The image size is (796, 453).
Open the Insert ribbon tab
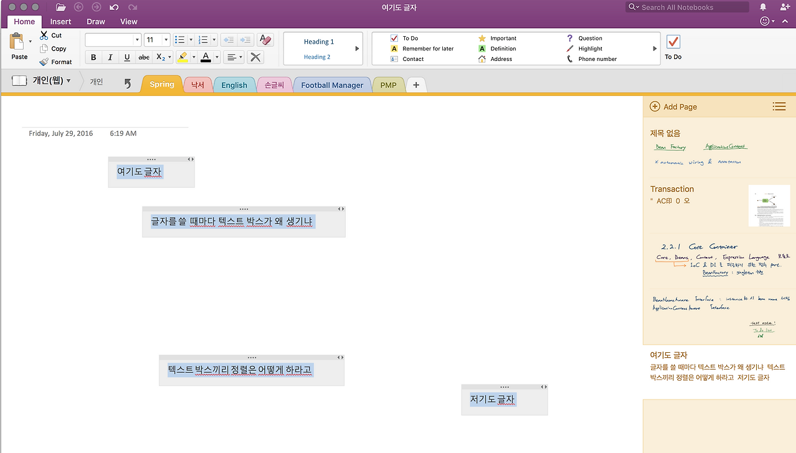click(x=60, y=21)
